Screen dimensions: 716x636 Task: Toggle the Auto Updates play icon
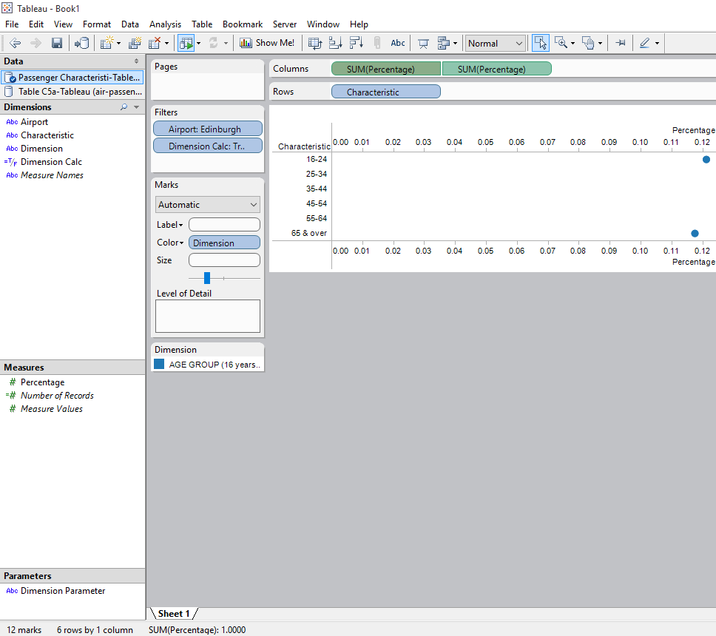186,43
